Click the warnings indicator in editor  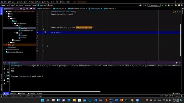175,12
